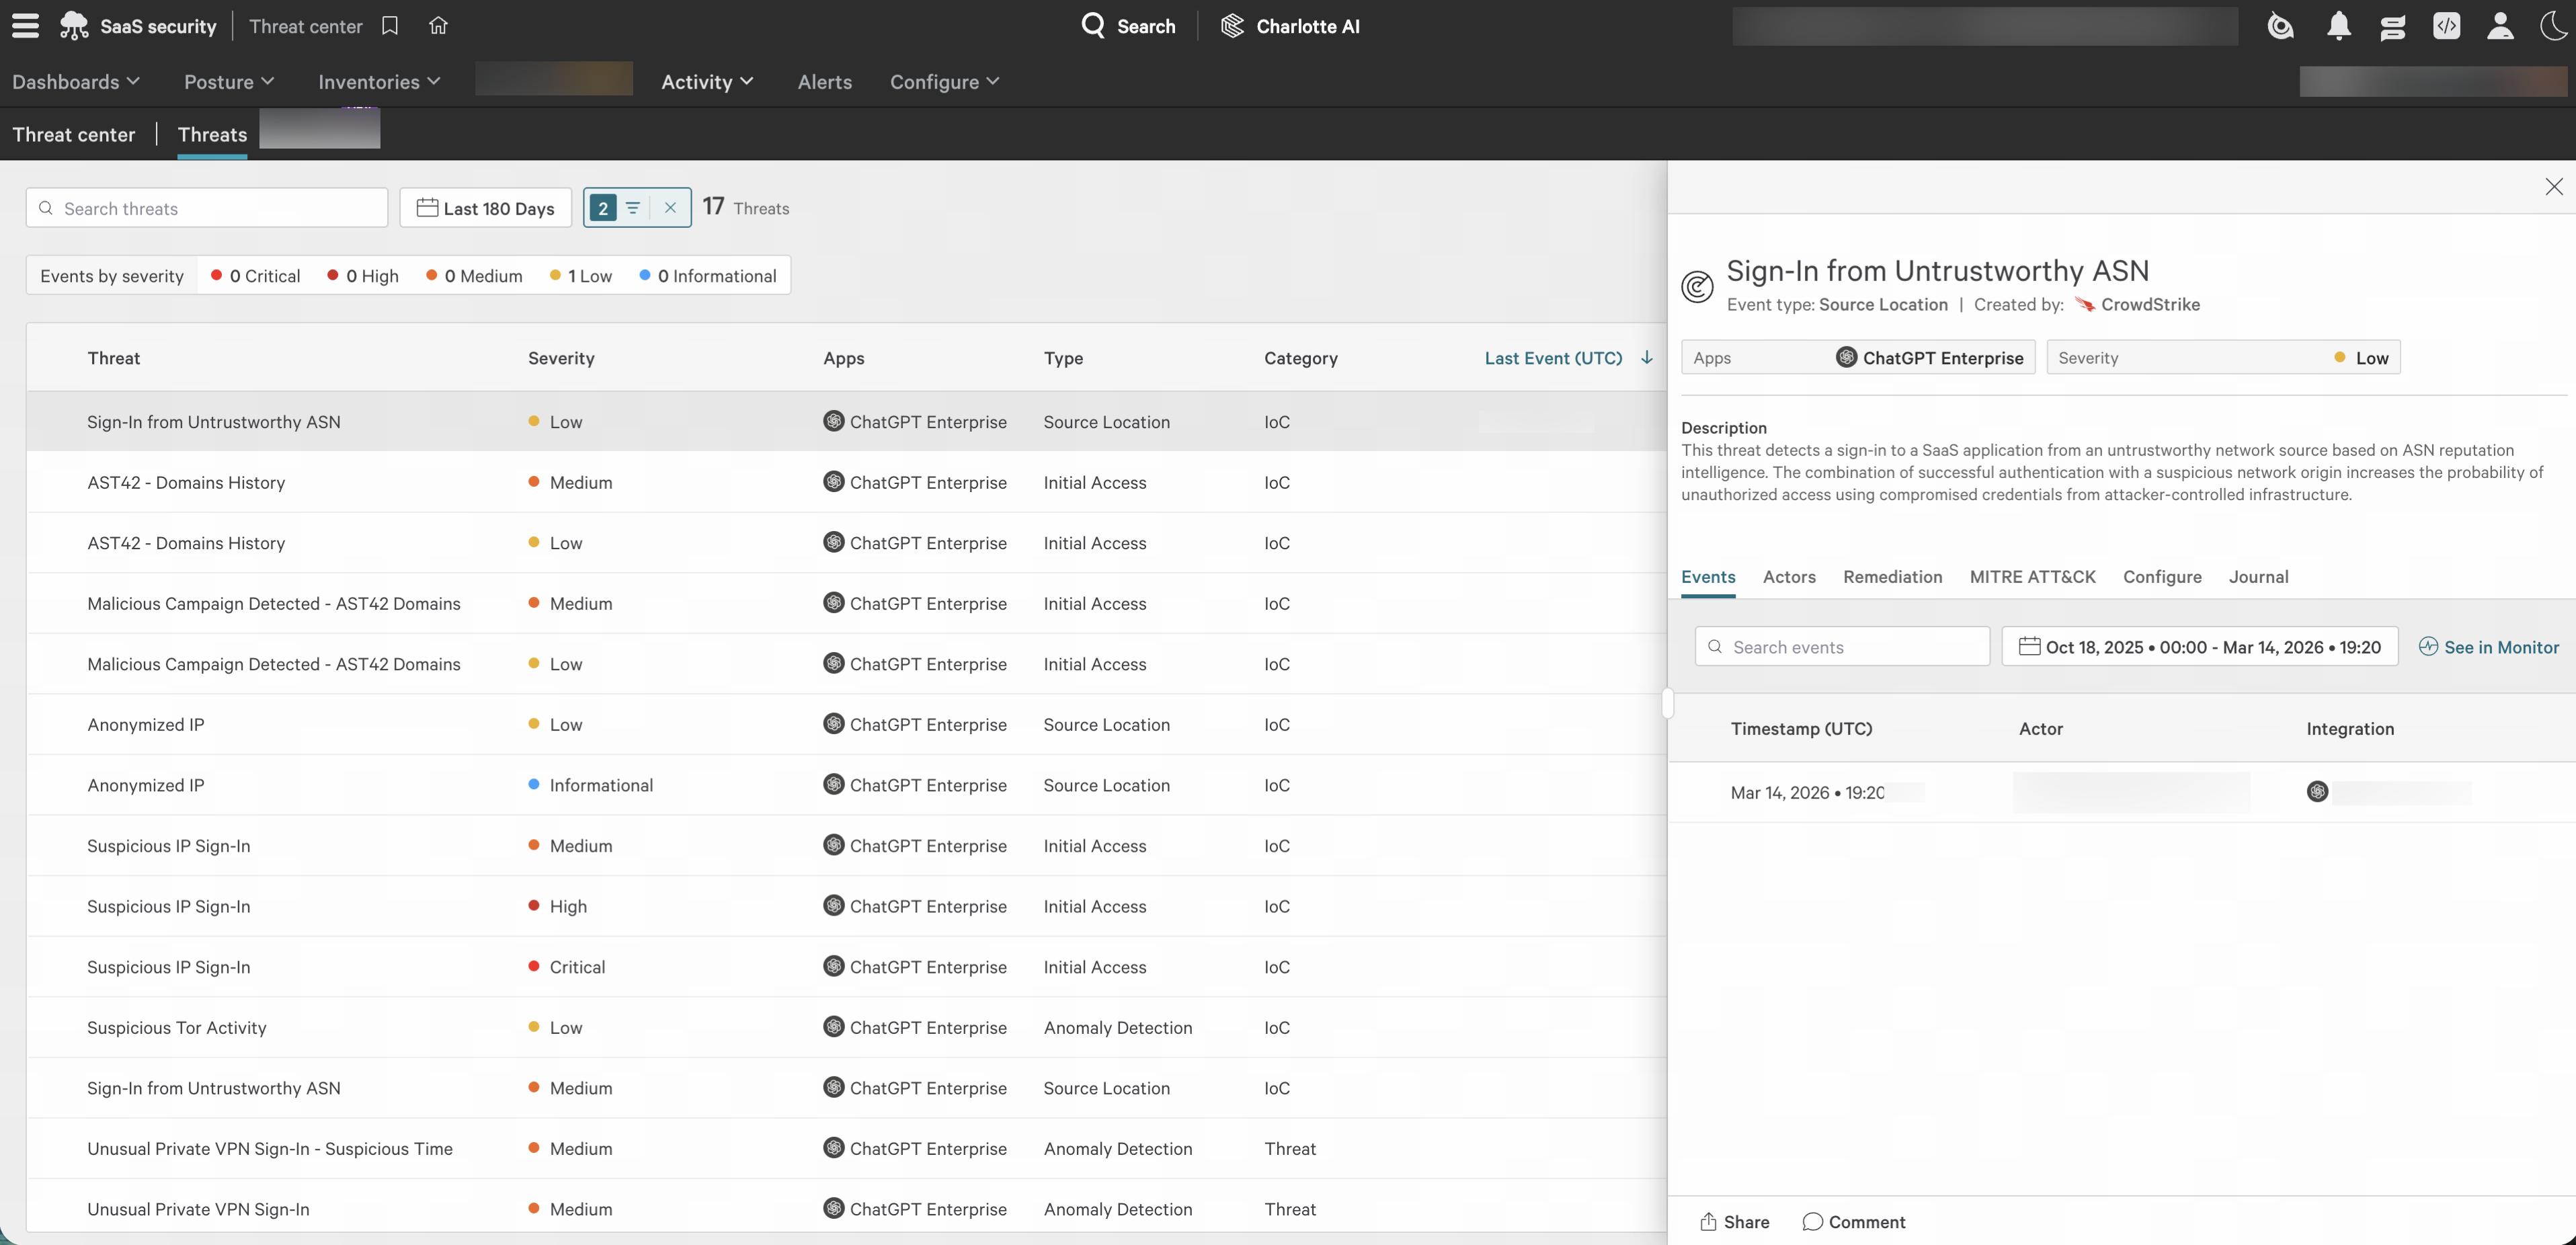
Task: Open the user profile icon
Action: point(2500,26)
